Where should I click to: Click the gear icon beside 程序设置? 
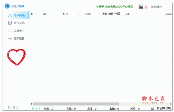(10, 38)
